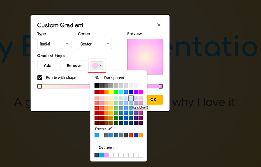Pick the bright yellow swatch
261x167 pixels.
[111, 92]
